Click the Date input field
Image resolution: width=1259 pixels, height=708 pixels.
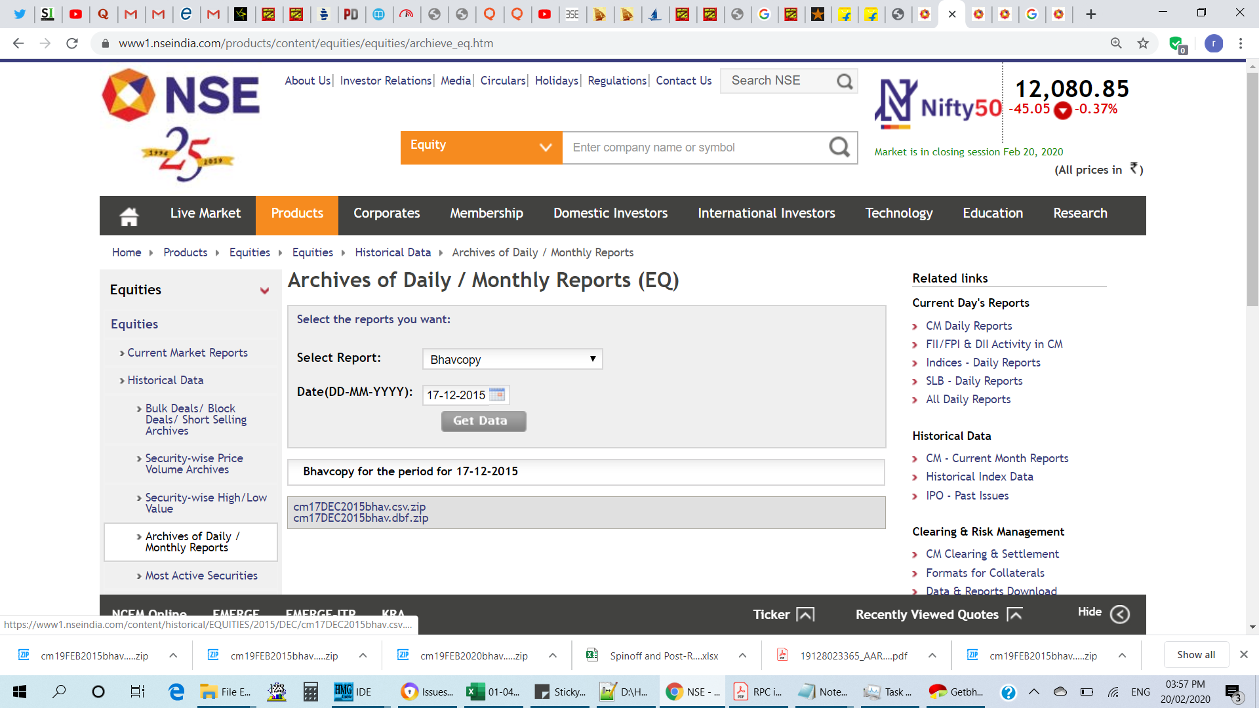pyautogui.click(x=456, y=395)
